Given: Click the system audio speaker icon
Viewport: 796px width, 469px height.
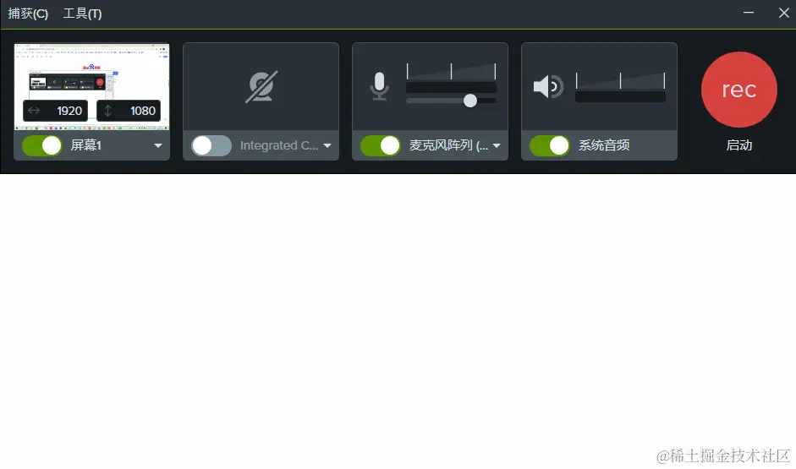Looking at the screenshot, I should tap(548, 87).
